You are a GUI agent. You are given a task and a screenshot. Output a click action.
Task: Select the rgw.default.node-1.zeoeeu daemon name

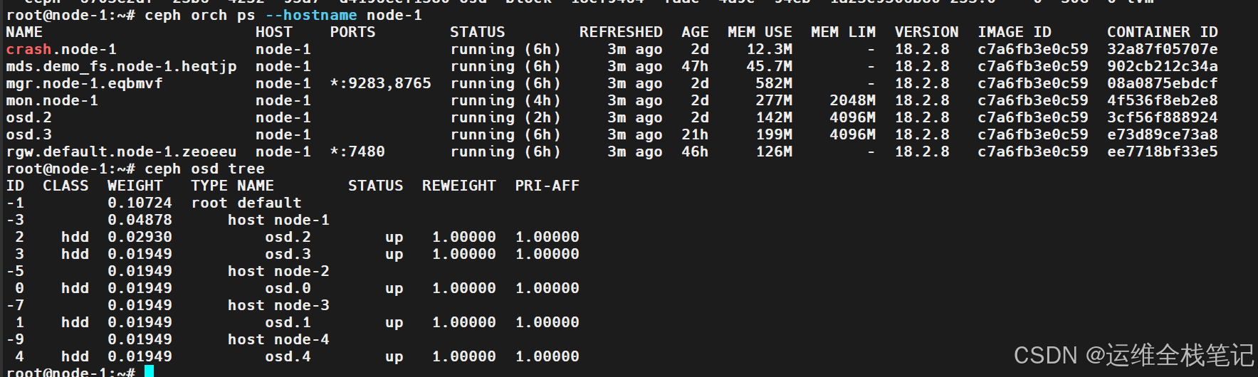tap(121, 152)
